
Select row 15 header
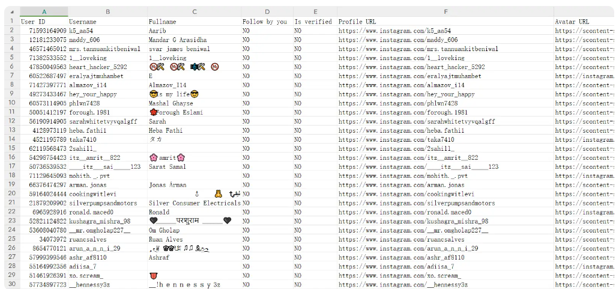(12, 148)
